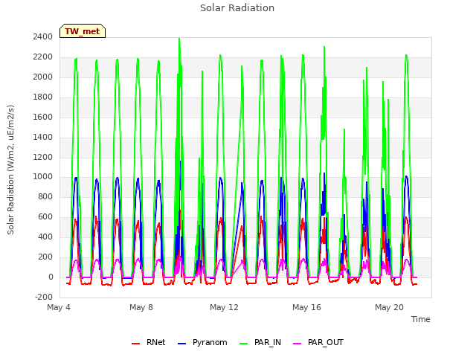This screenshot has width=476, height=357.
Task: Click the magenta PAR_OUT legend swatch
Action: [297, 344]
